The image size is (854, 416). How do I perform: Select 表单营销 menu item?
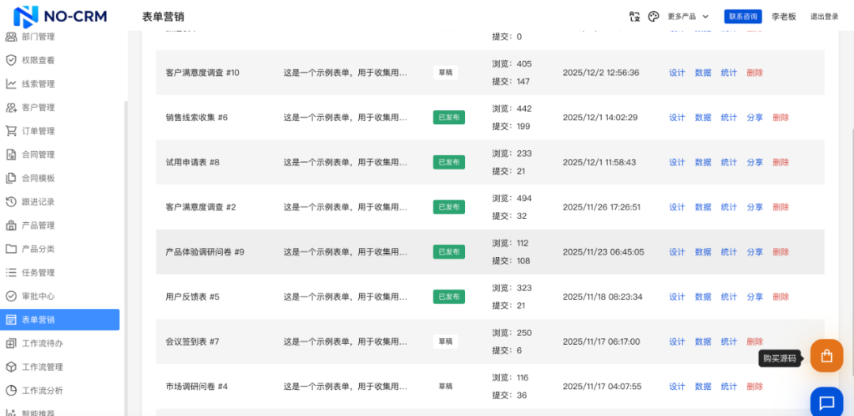60,320
